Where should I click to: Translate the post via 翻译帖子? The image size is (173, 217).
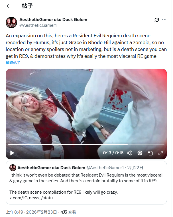(x=13, y=63)
